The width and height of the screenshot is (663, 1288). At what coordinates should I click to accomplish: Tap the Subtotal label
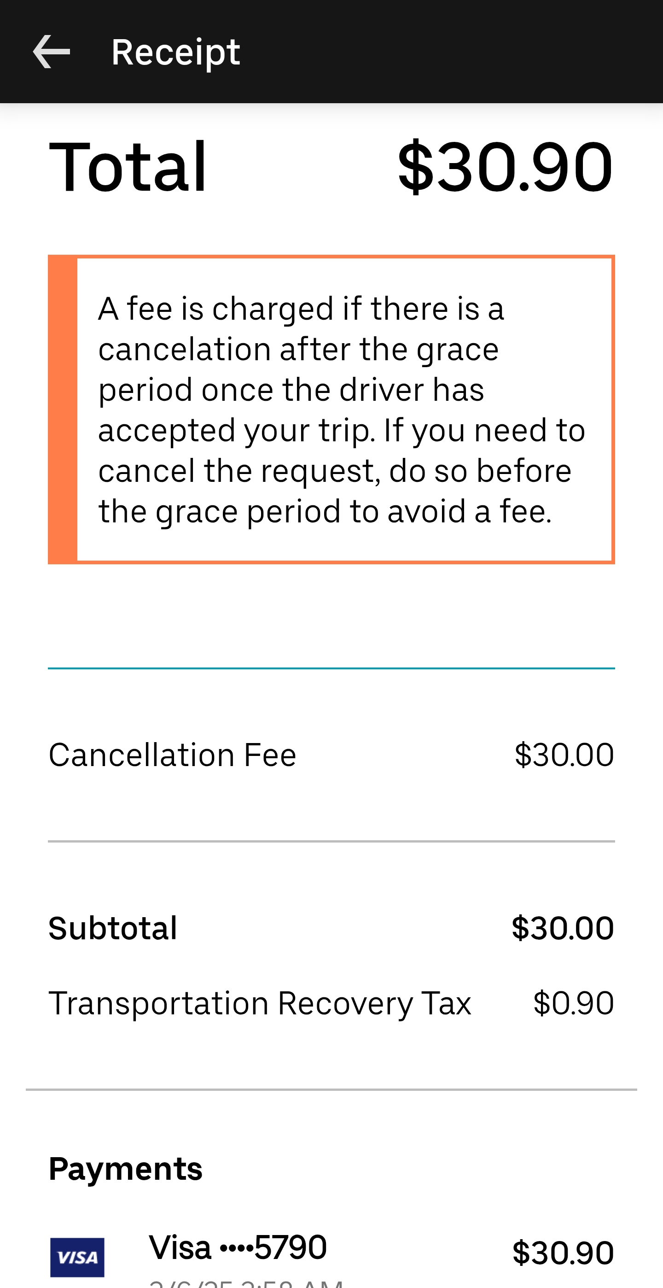pyautogui.click(x=113, y=928)
